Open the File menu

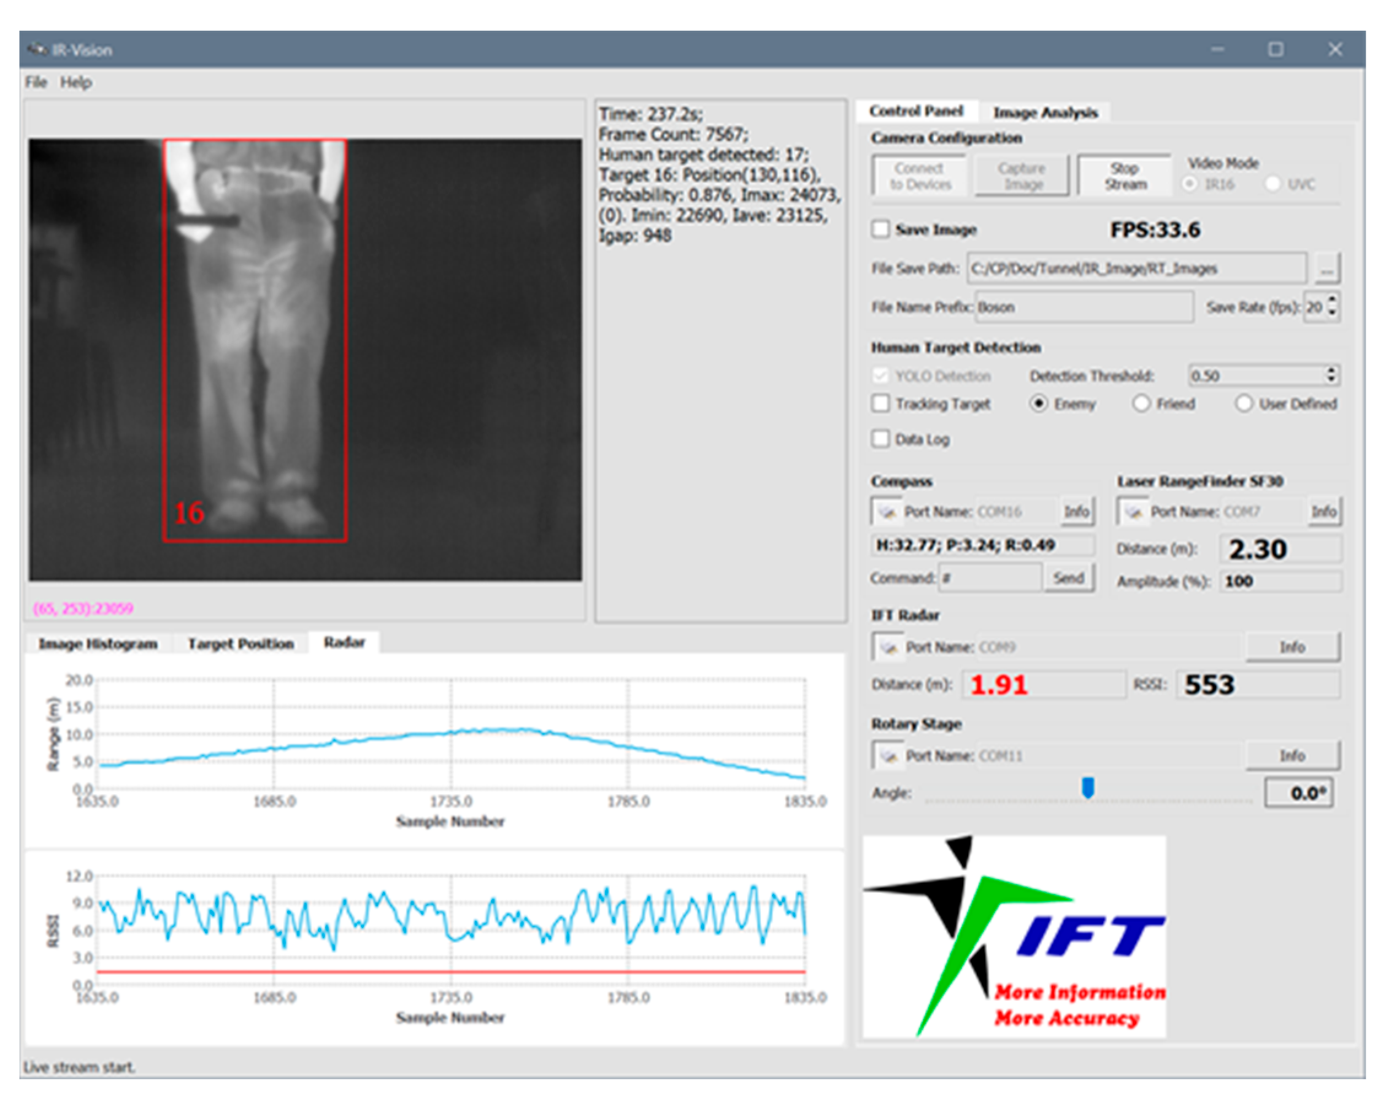coord(36,82)
